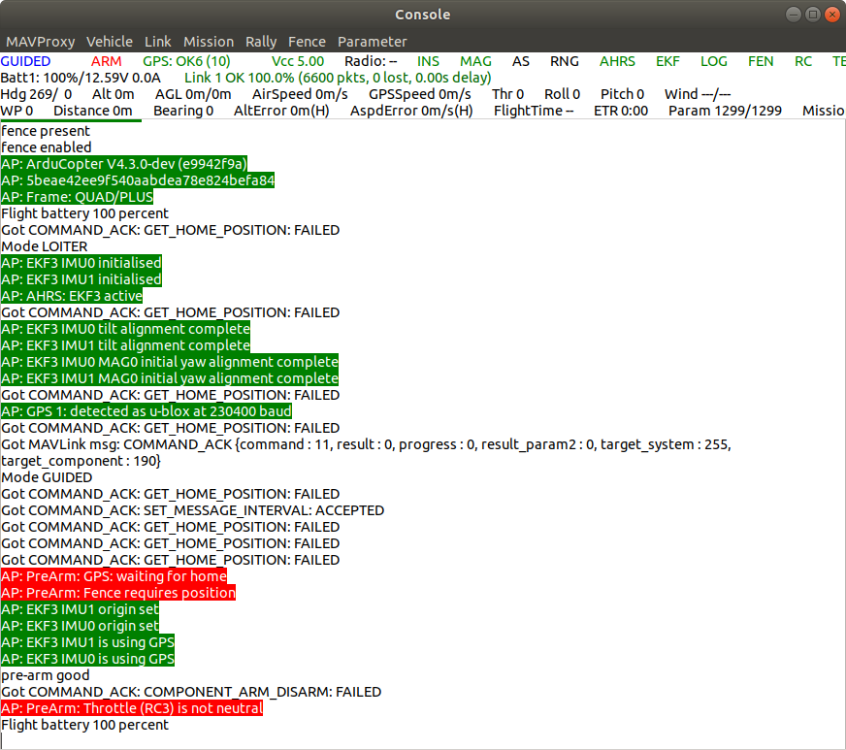Select the LOG status indicator
This screenshot has height=750, width=846.
point(714,61)
